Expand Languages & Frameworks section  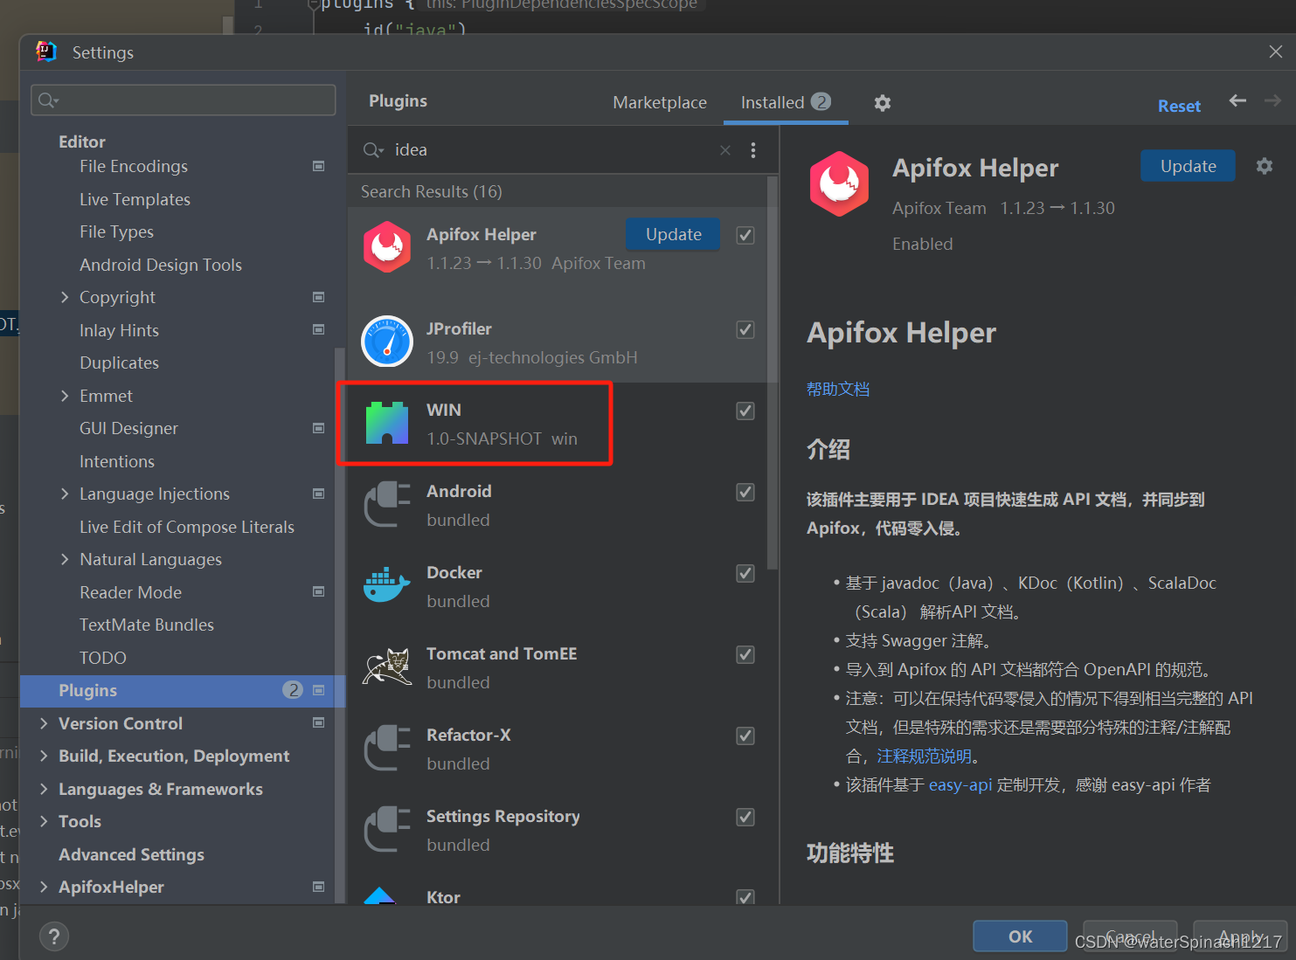[44, 789]
